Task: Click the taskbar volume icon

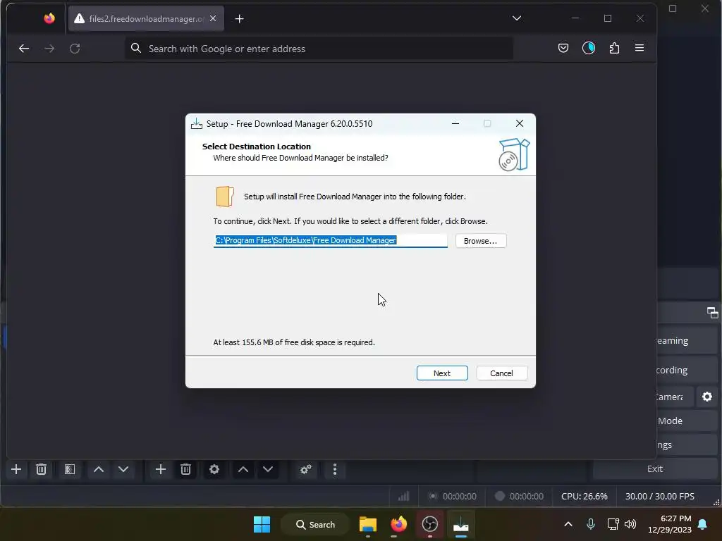Action: 630,524
